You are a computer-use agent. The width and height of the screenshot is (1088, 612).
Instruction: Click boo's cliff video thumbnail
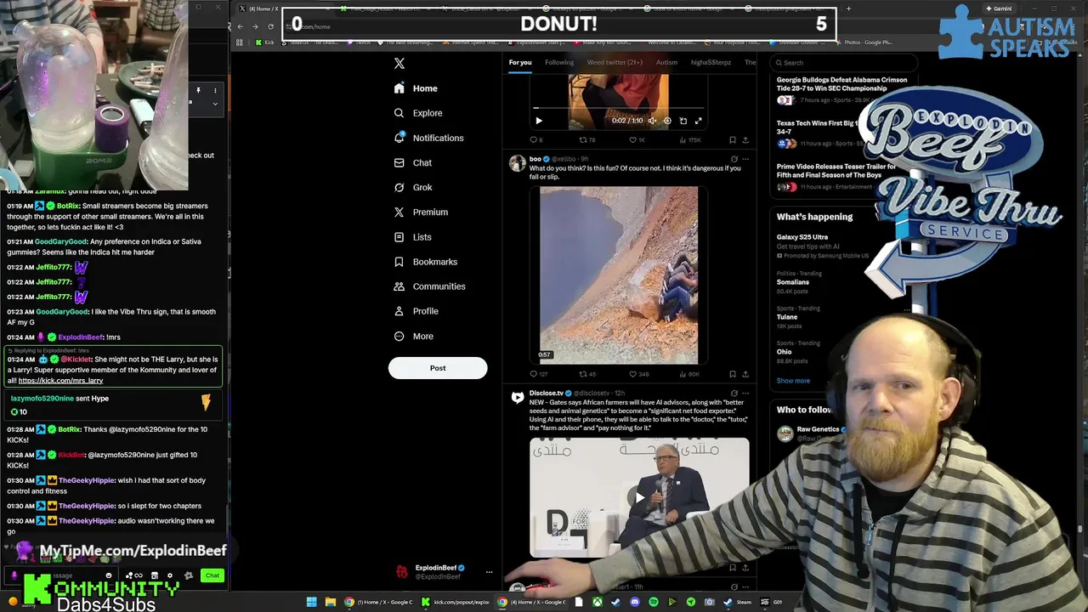(619, 275)
